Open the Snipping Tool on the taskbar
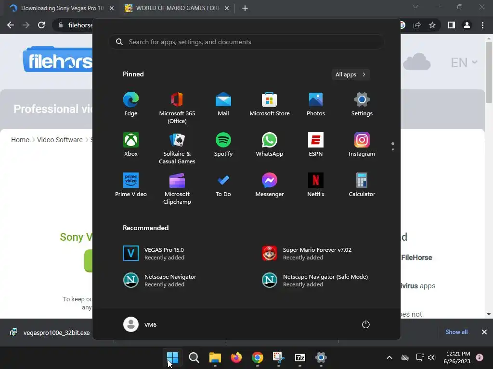The image size is (493, 369). [279, 357]
